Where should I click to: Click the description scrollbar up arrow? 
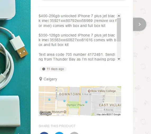119,16
